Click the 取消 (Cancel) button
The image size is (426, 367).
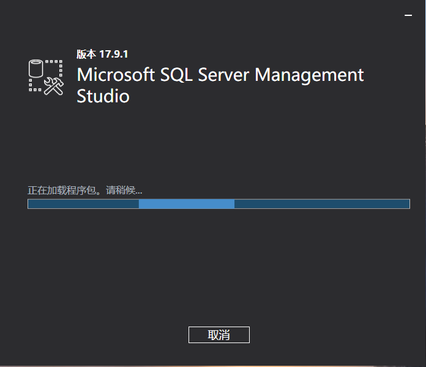pyautogui.click(x=219, y=335)
